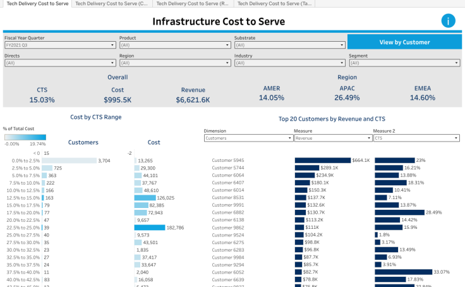Image resolution: width=465 pixels, height=287 pixels.
Task: Click the blue info icon
Action: 448,20
